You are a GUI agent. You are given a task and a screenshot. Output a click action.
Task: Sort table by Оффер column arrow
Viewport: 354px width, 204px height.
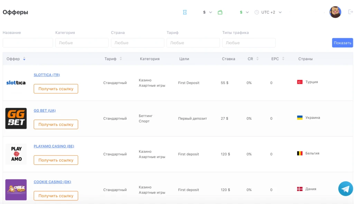[x=24, y=59]
